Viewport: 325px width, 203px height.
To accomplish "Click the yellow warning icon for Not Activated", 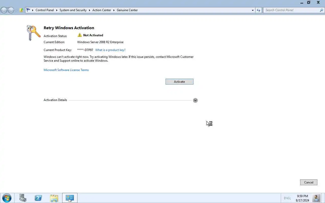I will click(x=80, y=35).
